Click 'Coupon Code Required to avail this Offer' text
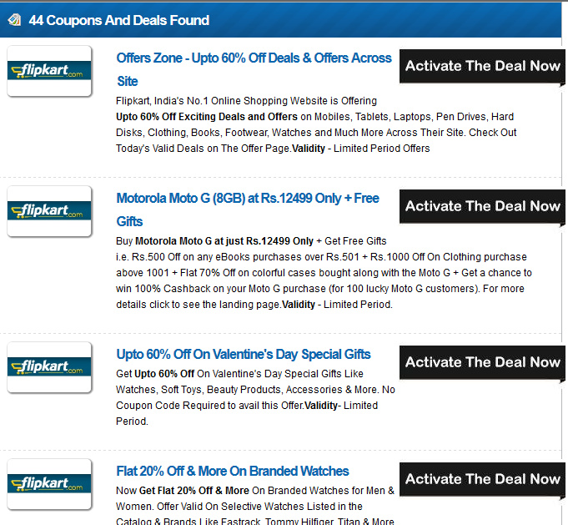568x525 pixels. coord(209,406)
